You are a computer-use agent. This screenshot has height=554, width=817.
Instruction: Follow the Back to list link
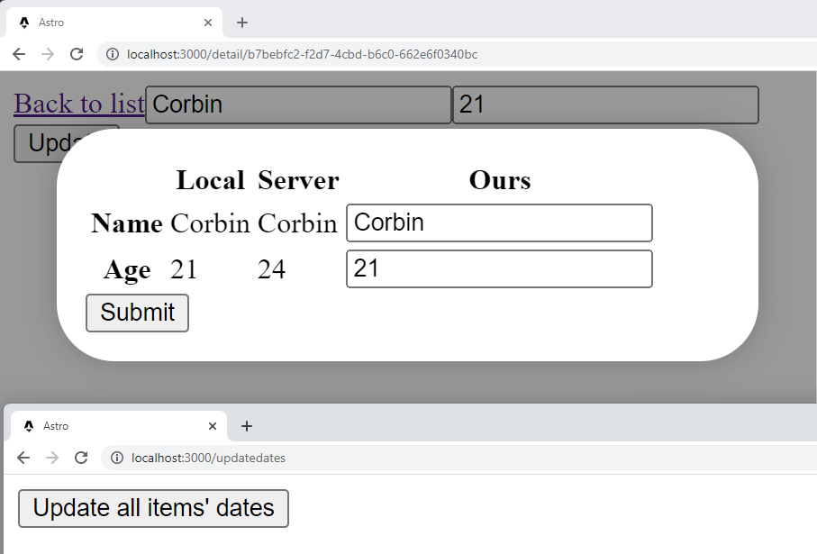[x=79, y=104]
